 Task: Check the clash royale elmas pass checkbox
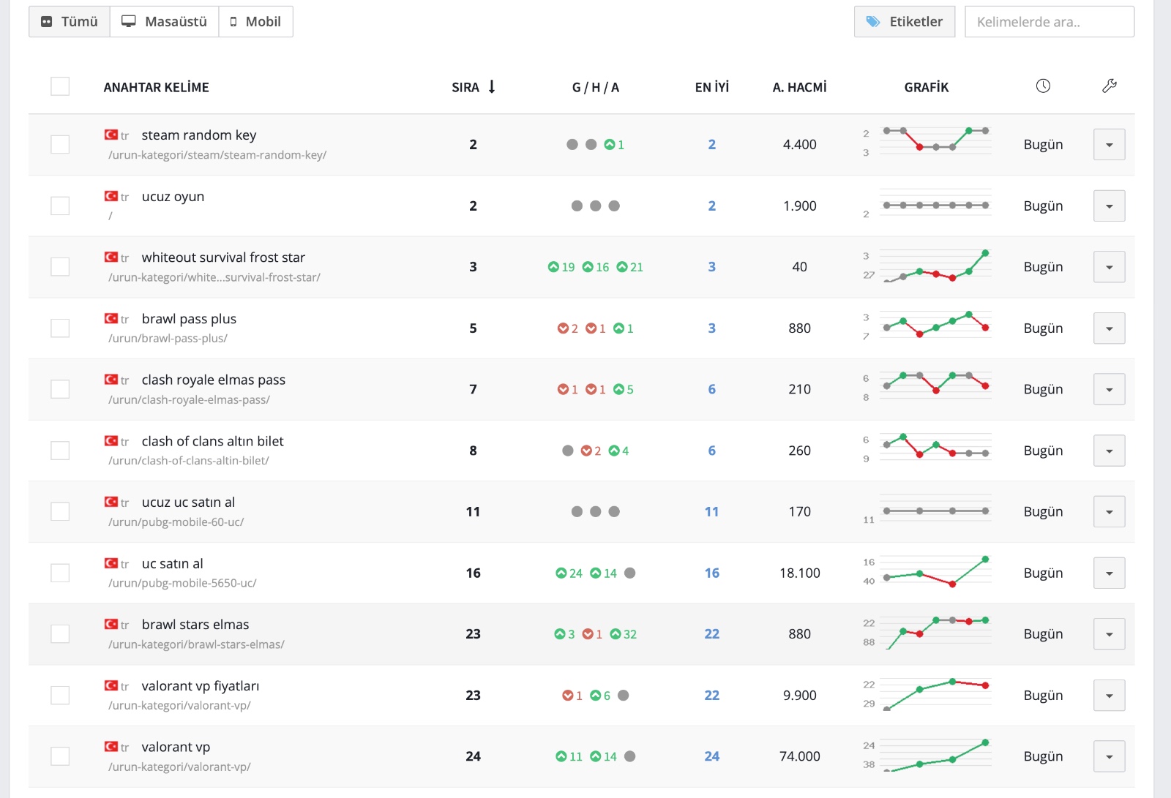click(x=60, y=388)
